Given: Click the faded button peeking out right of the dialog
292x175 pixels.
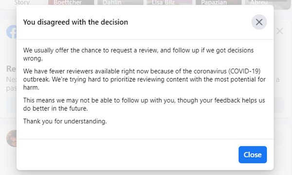Looking at the screenshot, I should coord(279,105).
